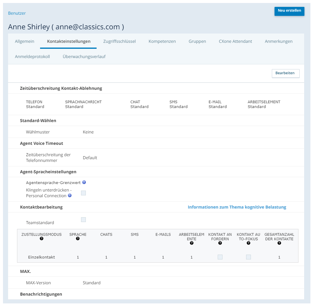Open the Überwachungsverlauf tab
The width and height of the screenshot is (314, 307).
[84, 57]
